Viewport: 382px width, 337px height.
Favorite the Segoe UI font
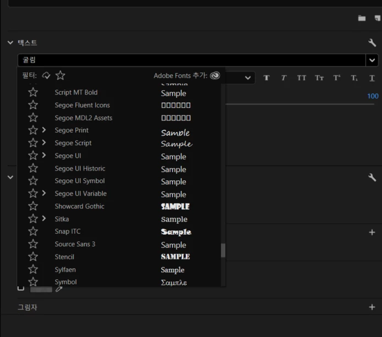[33, 156]
